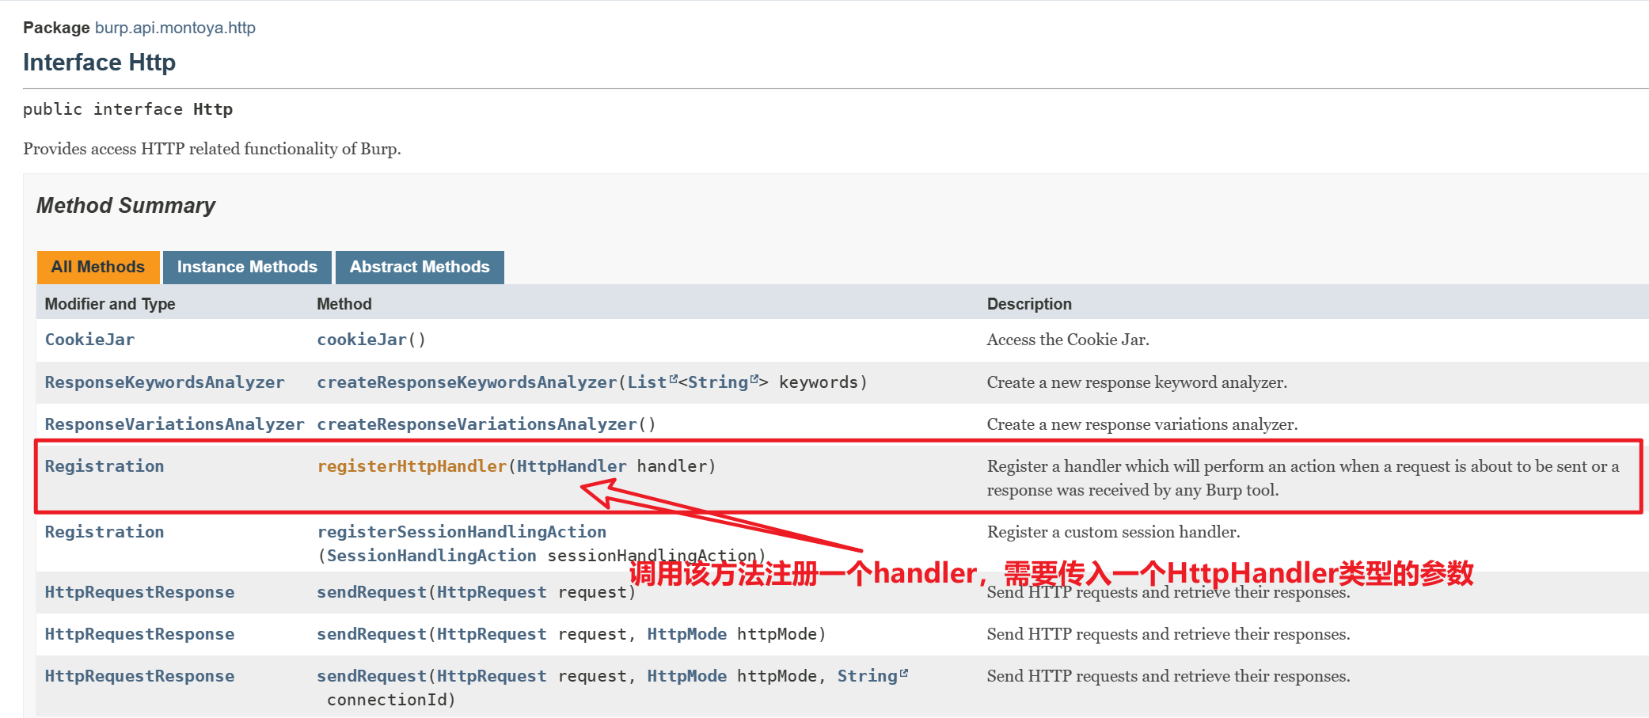Open sendRequest(HttpRequest request) method link
1649x718 pixels.
pos(372,592)
